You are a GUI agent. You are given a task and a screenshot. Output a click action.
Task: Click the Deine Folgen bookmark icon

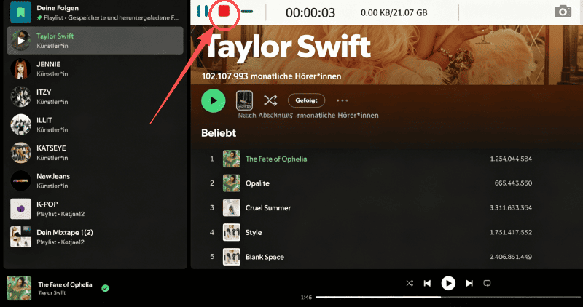tap(21, 12)
